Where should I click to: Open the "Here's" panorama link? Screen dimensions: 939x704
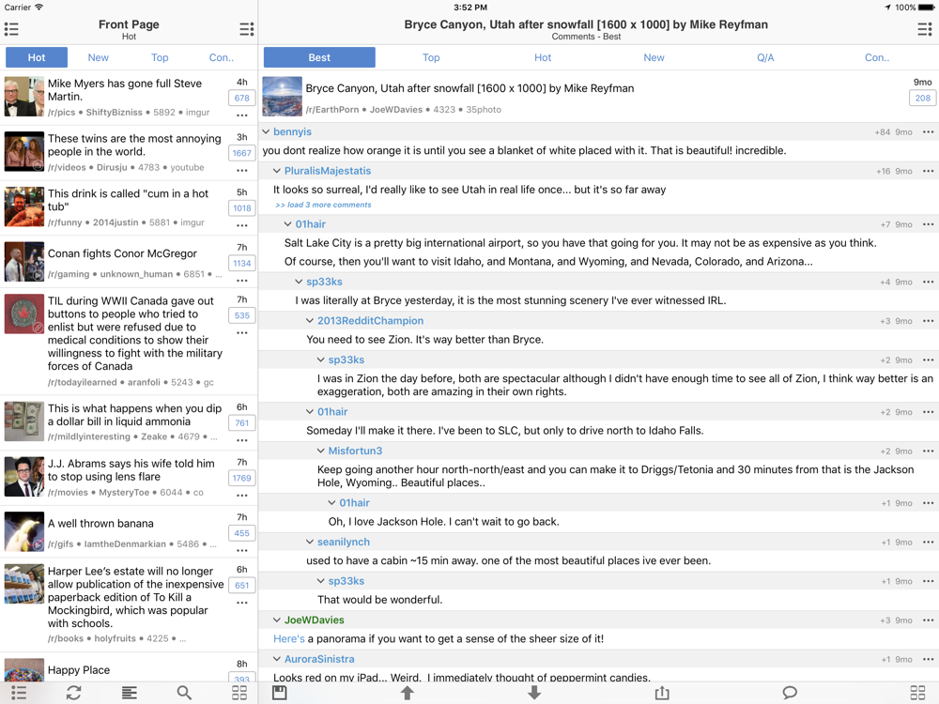(x=288, y=638)
